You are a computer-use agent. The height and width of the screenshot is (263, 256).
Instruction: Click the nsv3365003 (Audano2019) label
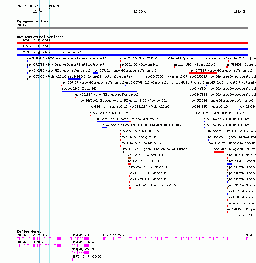coord(47,76)
